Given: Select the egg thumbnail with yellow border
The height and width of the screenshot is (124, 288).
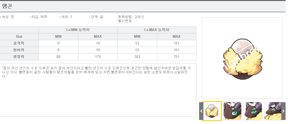Looking at the screenshot, I should 212,111.
